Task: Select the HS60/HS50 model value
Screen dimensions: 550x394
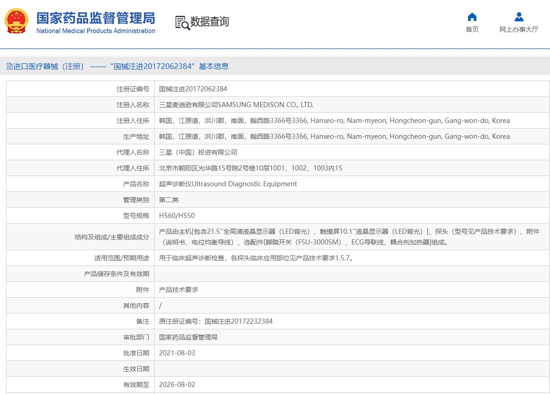Action: tap(177, 216)
